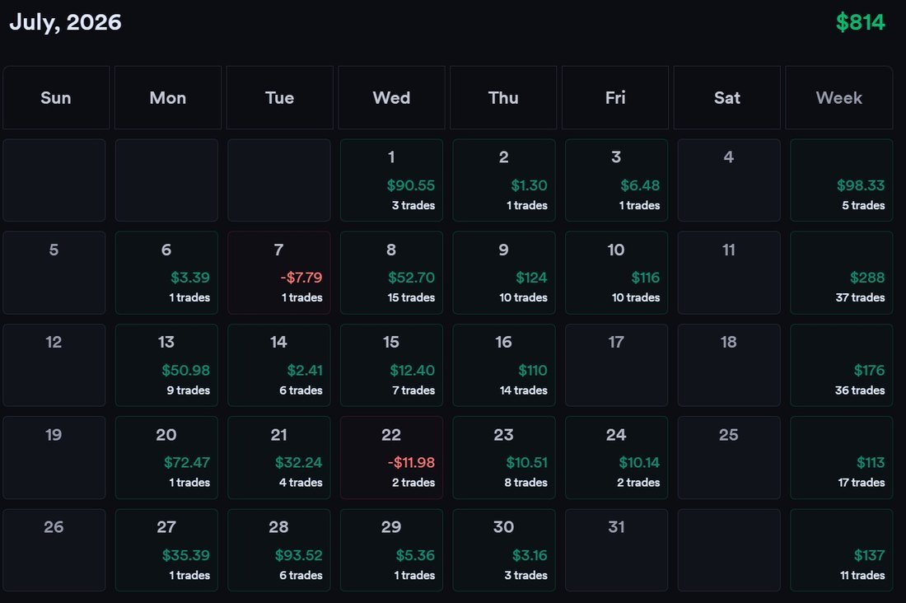Open the weekly summary showing $288

(x=841, y=273)
